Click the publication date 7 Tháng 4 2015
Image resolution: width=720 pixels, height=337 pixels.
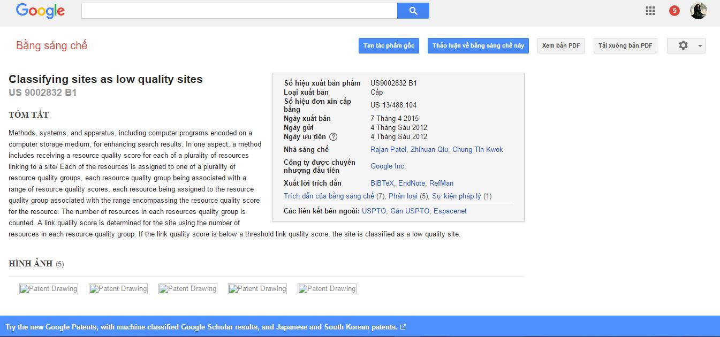pyautogui.click(x=395, y=119)
